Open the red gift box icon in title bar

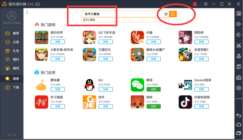tap(195, 4)
